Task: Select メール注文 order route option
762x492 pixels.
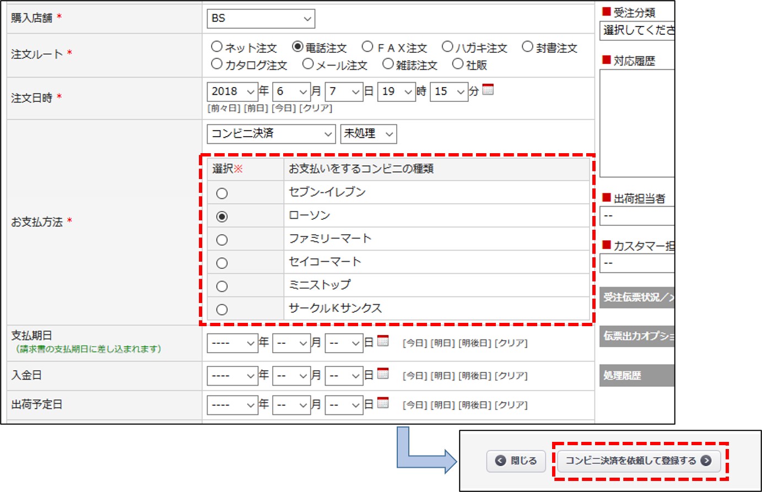Action: pos(308,64)
